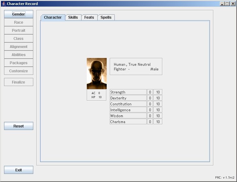237x182 pixels.
Task: Select the Spells tab
Action: tap(106, 17)
